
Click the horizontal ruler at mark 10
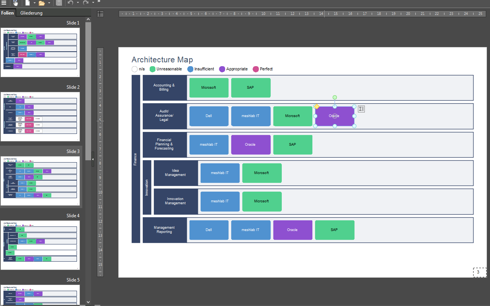(263, 14)
